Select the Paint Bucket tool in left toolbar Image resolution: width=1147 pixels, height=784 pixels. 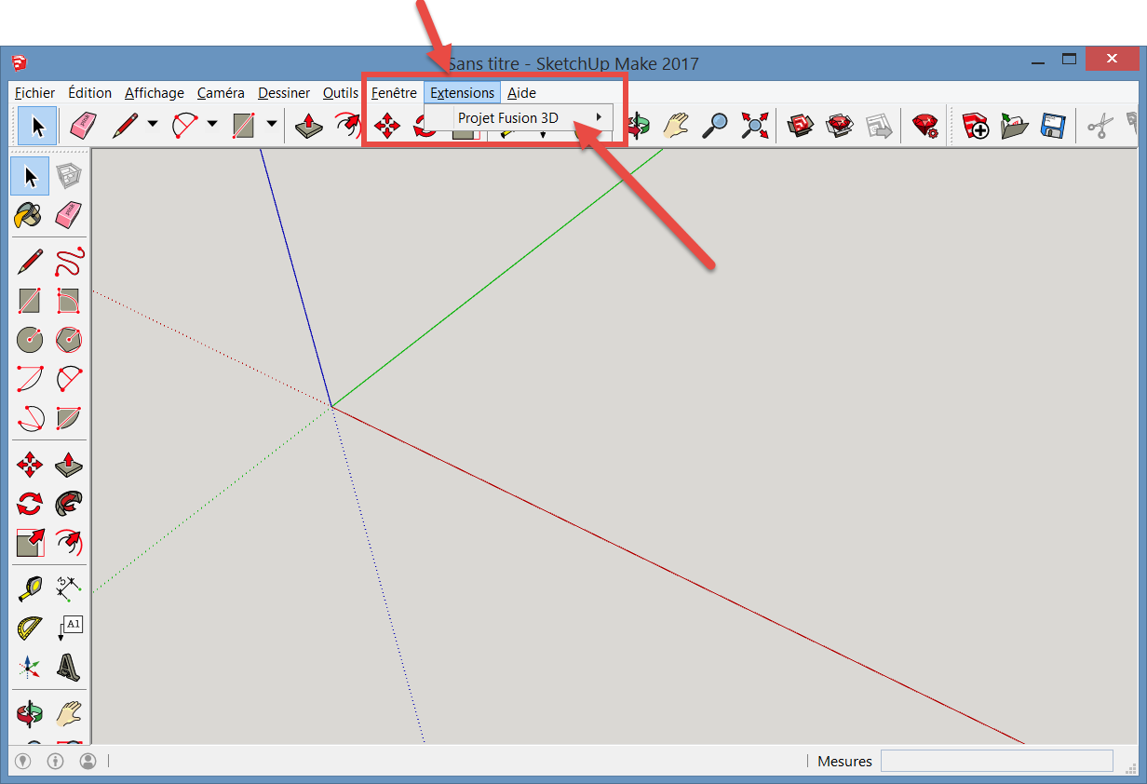pos(30,215)
